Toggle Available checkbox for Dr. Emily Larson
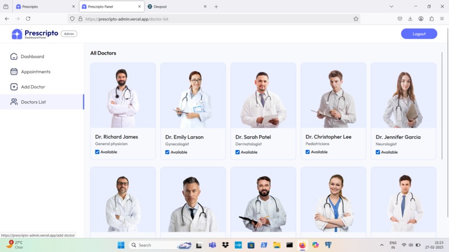 167,152
